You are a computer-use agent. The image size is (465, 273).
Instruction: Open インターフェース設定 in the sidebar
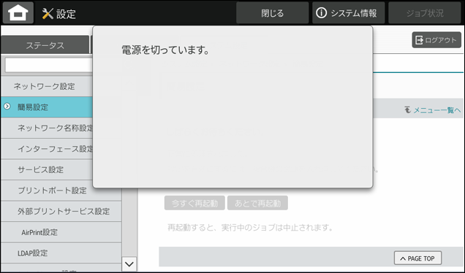click(47, 149)
